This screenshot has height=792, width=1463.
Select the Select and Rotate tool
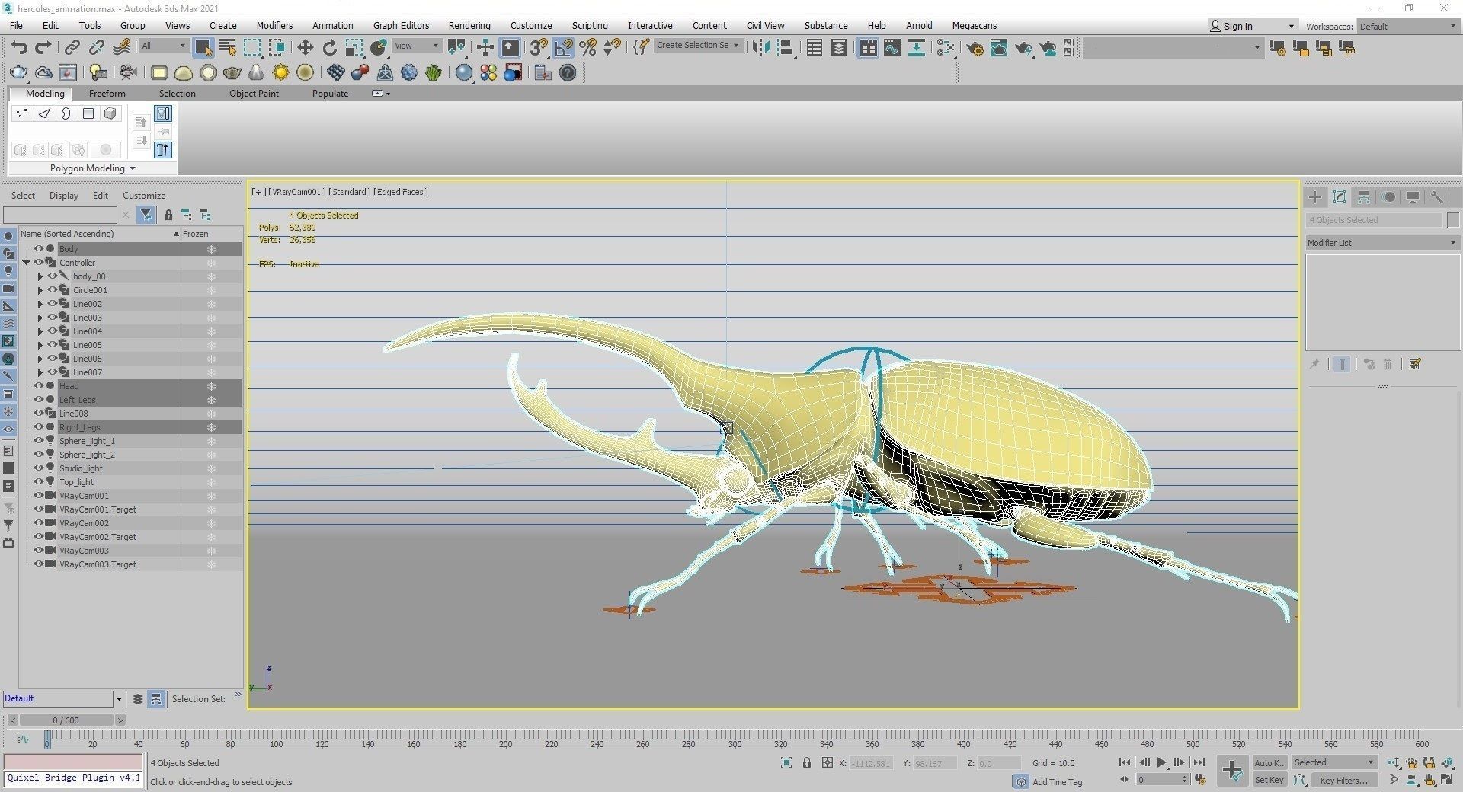pyautogui.click(x=329, y=48)
